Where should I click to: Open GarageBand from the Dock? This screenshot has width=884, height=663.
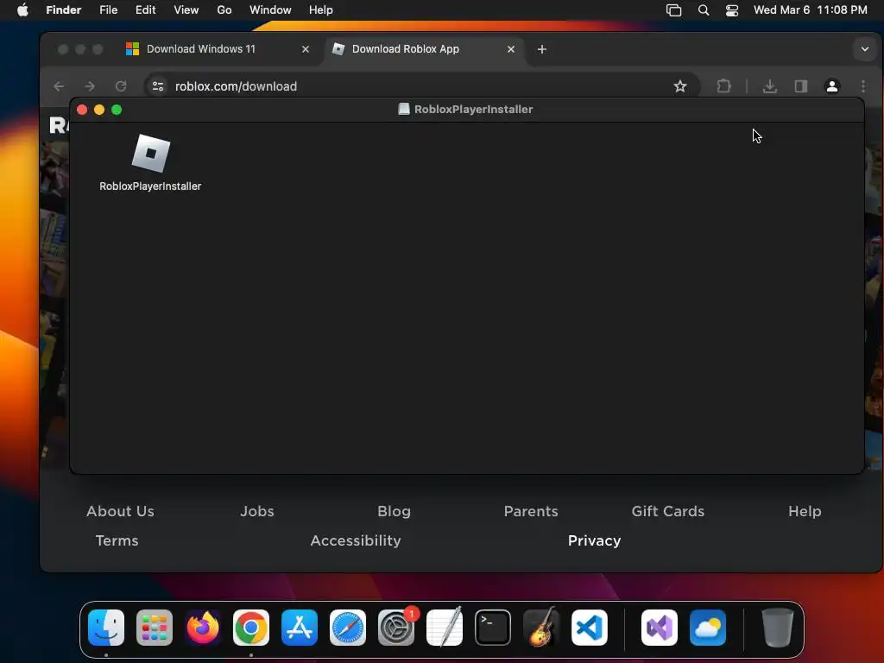click(x=541, y=628)
